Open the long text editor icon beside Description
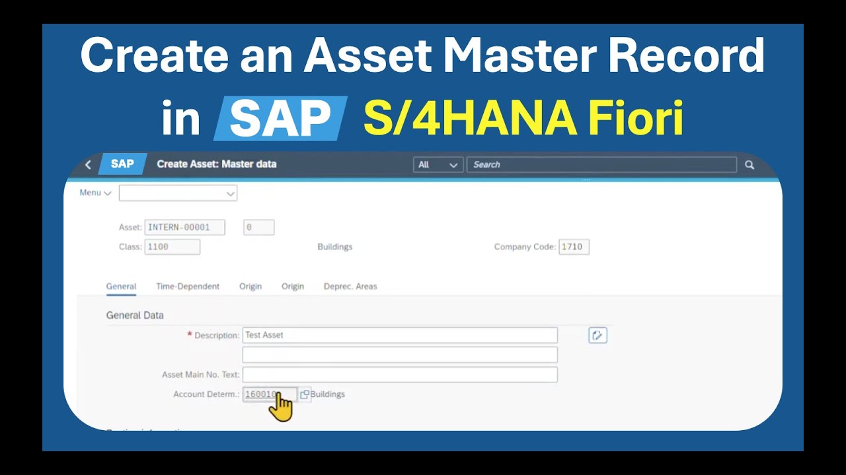 tap(597, 335)
